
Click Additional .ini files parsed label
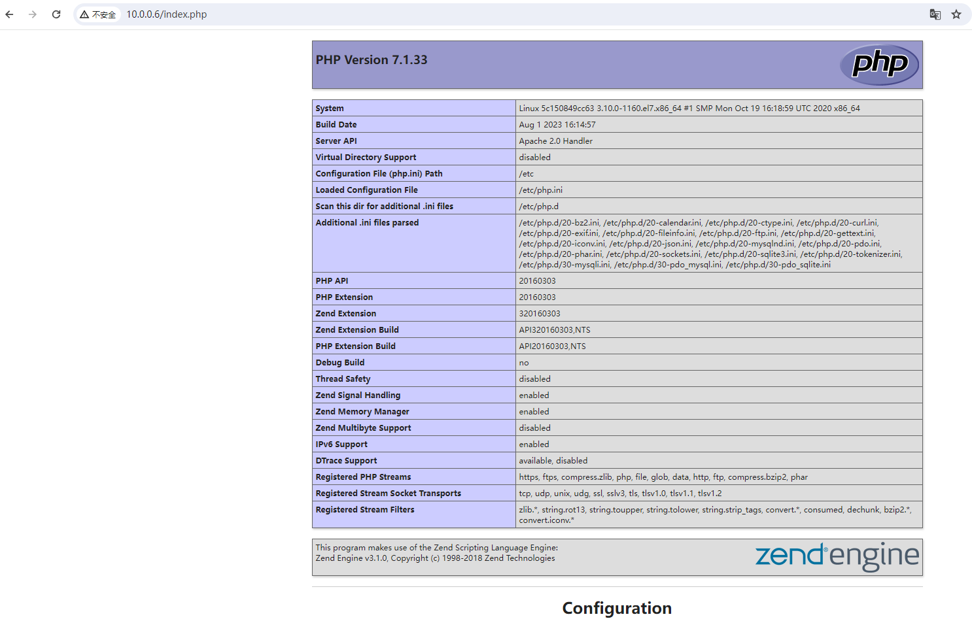click(x=367, y=223)
